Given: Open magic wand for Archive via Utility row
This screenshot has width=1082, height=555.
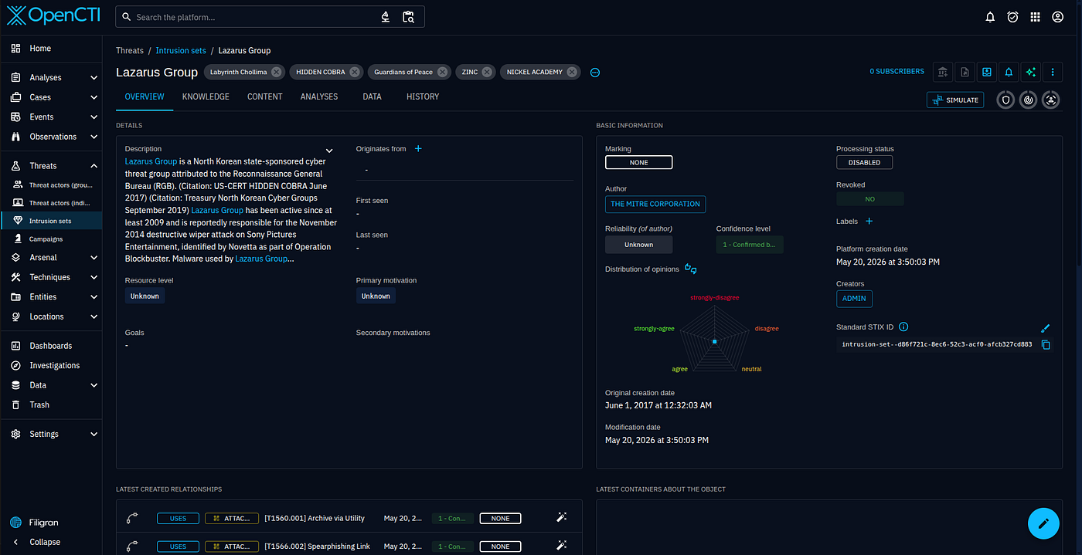Looking at the screenshot, I should [x=562, y=518].
